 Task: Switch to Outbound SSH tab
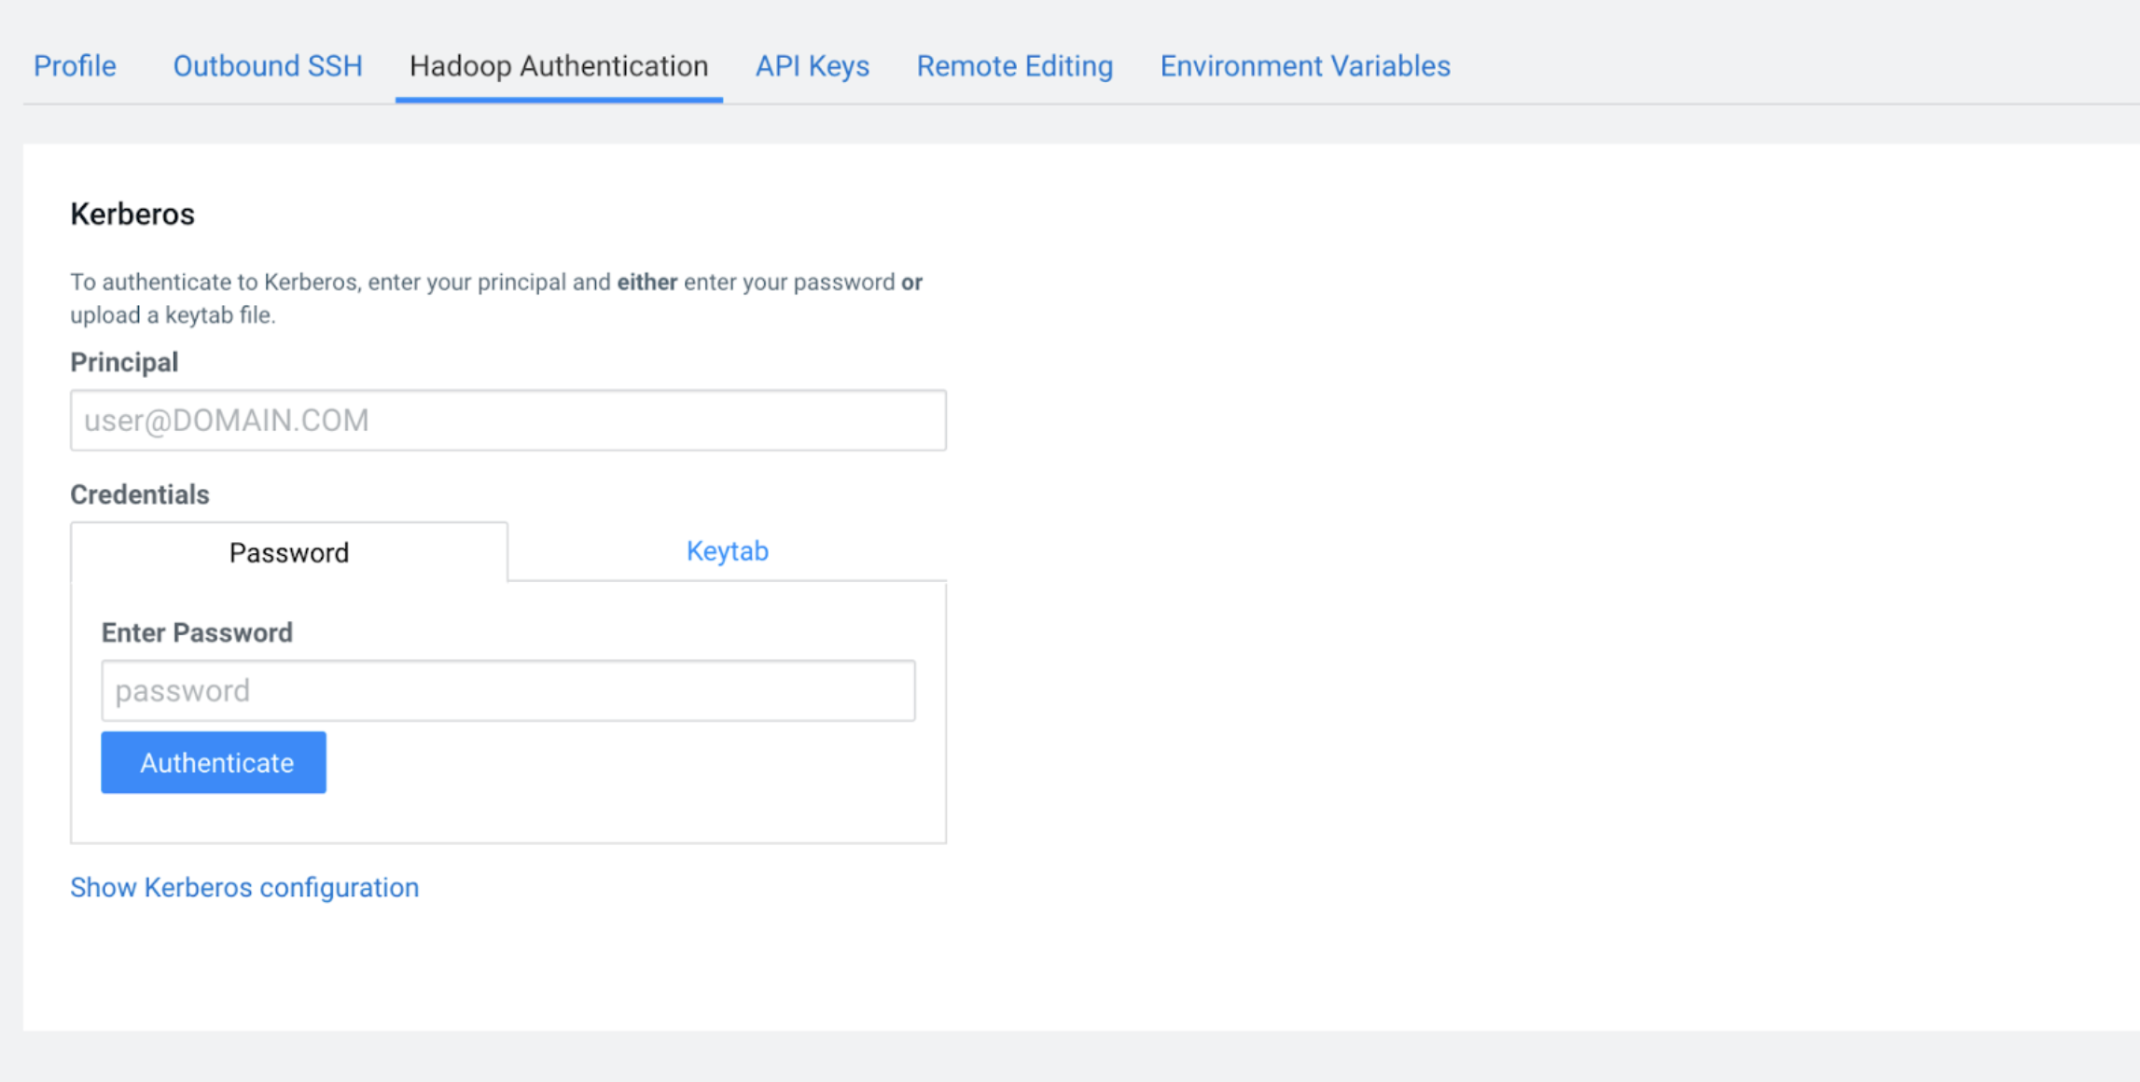(x=267, y=66)
